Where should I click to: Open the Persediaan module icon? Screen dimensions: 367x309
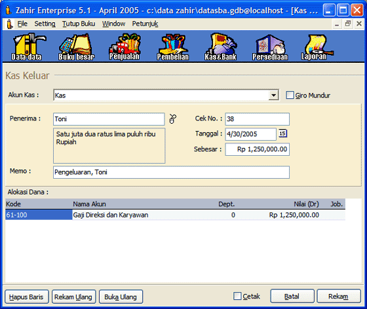pos(270,46)
